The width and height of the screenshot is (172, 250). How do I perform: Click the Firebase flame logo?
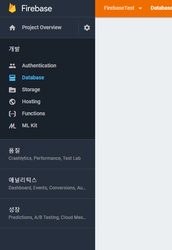(x=12, y=8)
